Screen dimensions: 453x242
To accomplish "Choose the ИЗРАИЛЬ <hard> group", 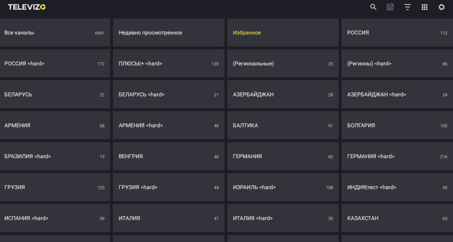I will (283, 187).
